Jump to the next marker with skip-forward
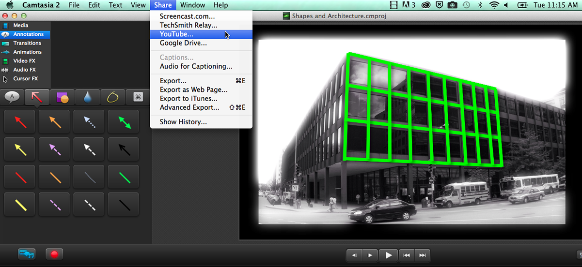The height and width of the screenshot is (267, 582). coord(423,255)
